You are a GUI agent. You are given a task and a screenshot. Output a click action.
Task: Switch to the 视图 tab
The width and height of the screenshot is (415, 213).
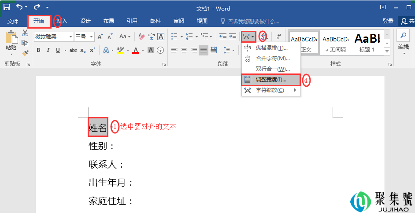pos(202,21)
